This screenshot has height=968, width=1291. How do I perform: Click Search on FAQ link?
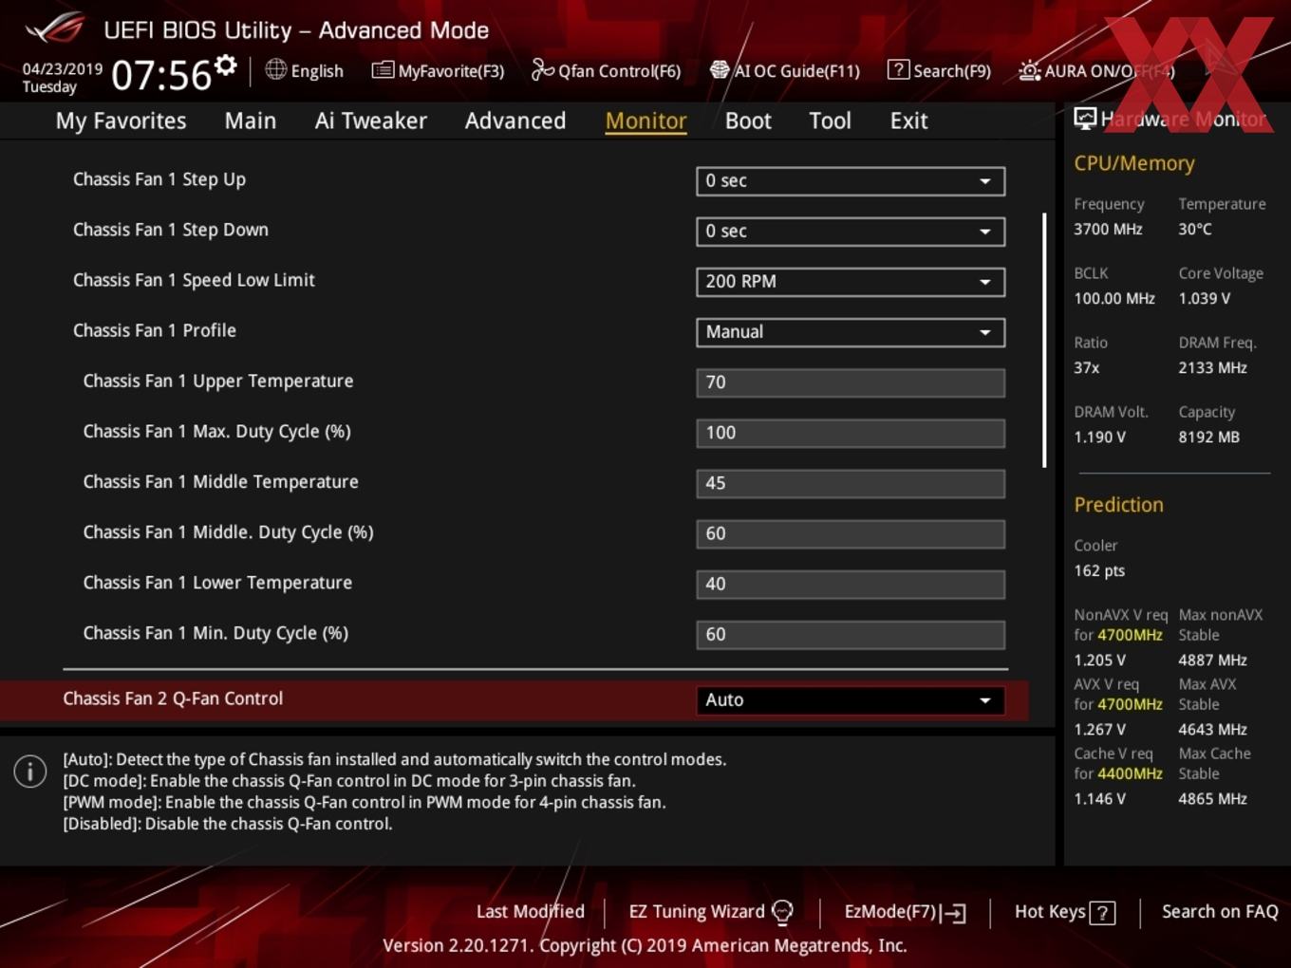(x=1220, y=911)
